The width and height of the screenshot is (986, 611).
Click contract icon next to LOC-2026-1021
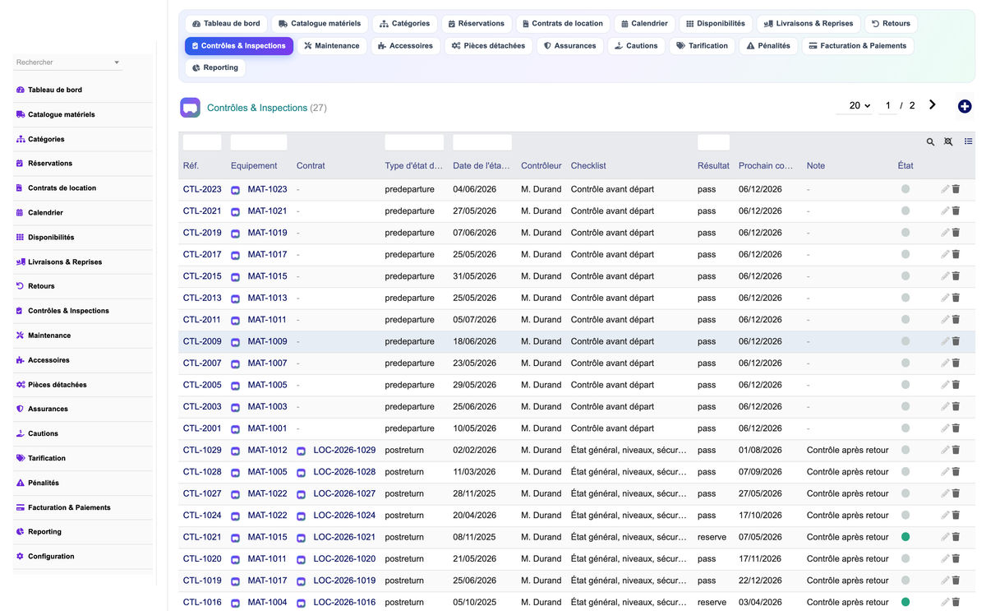click(301, 538)
